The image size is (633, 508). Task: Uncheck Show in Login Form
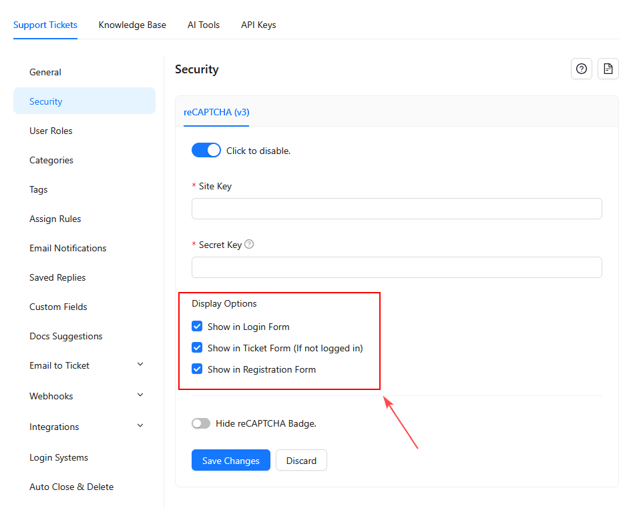click(x=197, y=327)
